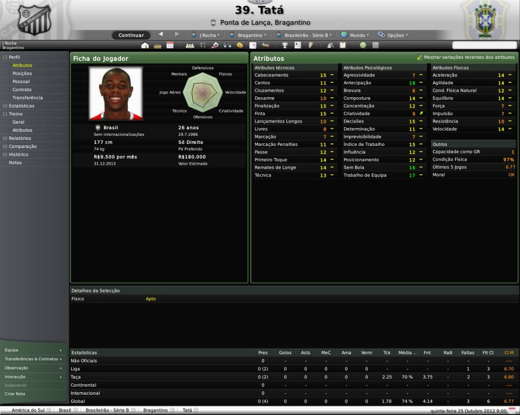
Task: Collapse the Perfil tree section
Action: (5, 57)
